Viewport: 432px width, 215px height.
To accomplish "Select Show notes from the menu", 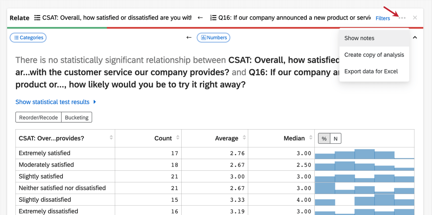I will click(x=359, y=38).
